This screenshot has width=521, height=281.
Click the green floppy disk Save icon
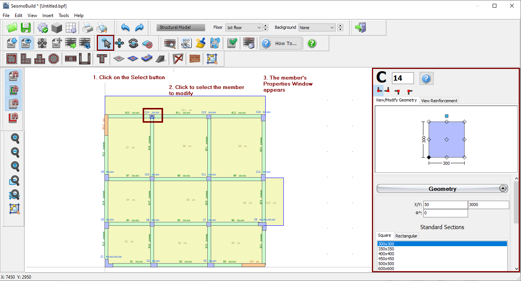[26, 28]
